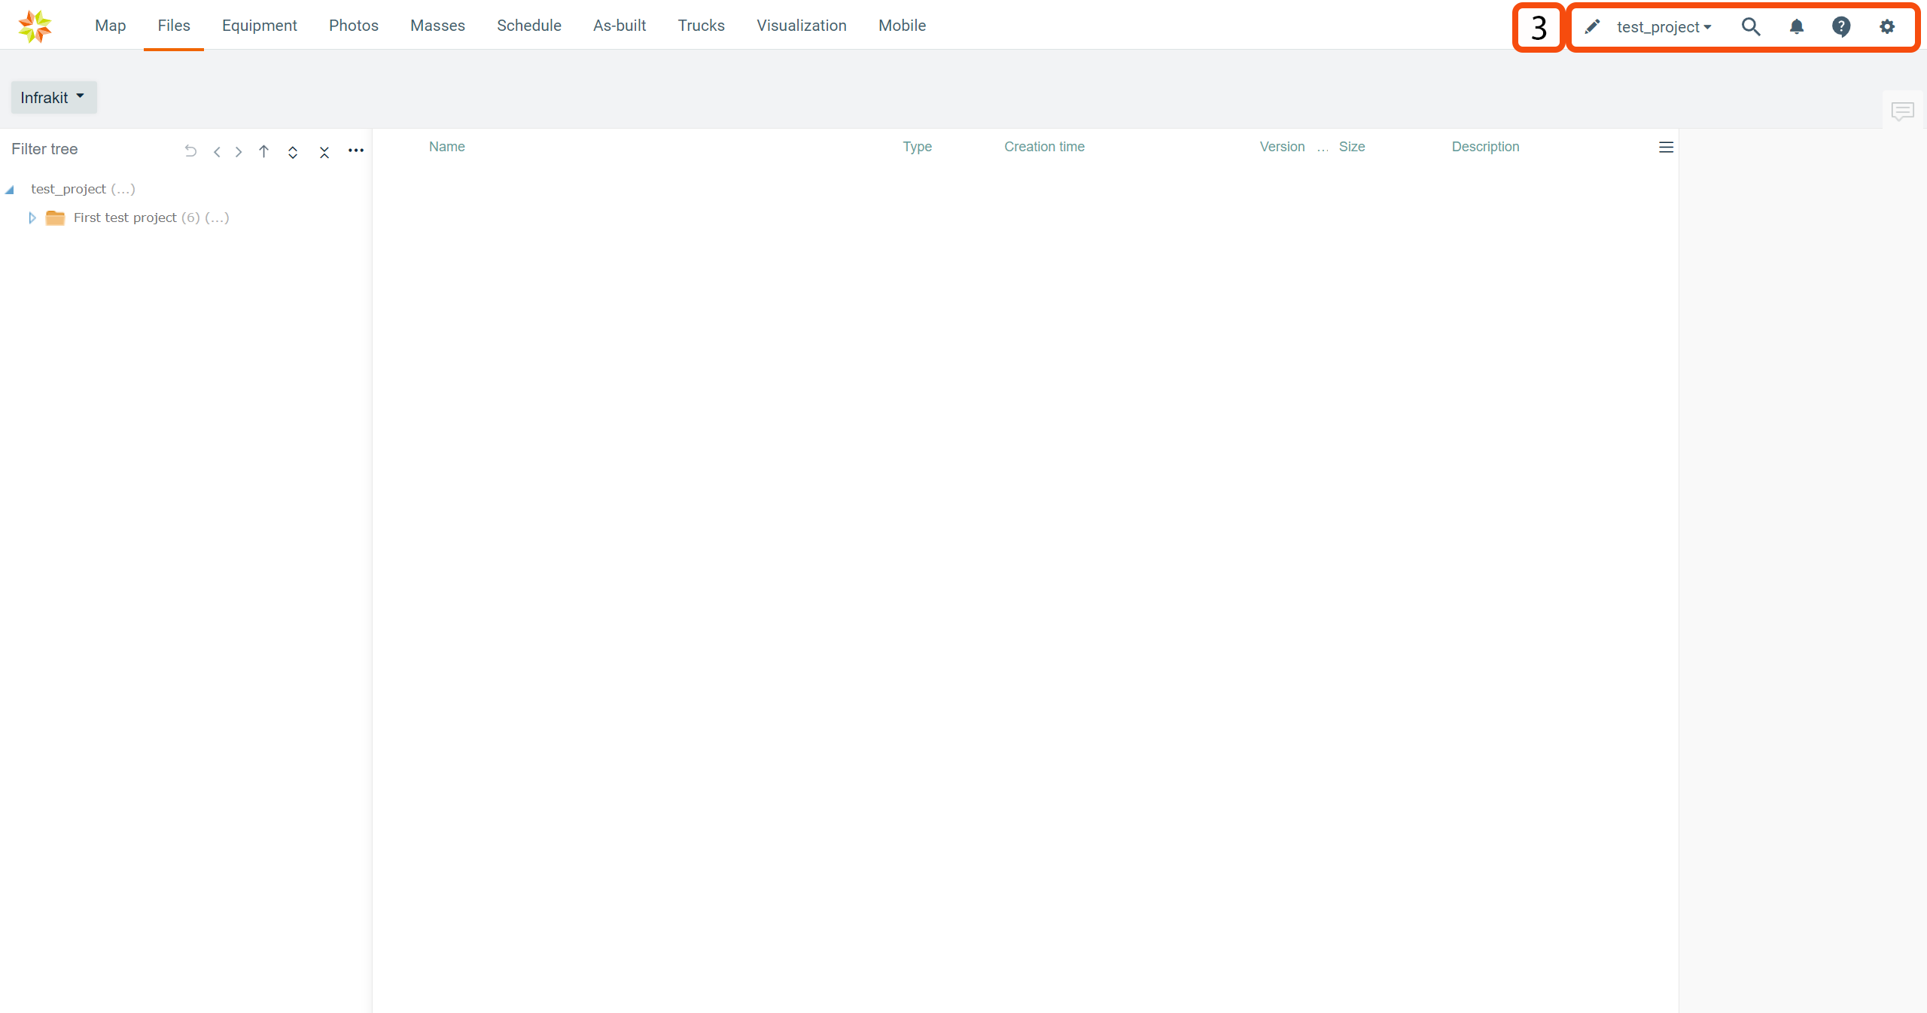Click the undo icon in tree toolbar
The width and height of the screenshot is (1927, 1013).
click(190, 151)
